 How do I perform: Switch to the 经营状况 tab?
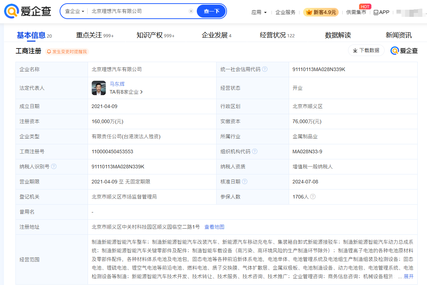click(277, 35)
